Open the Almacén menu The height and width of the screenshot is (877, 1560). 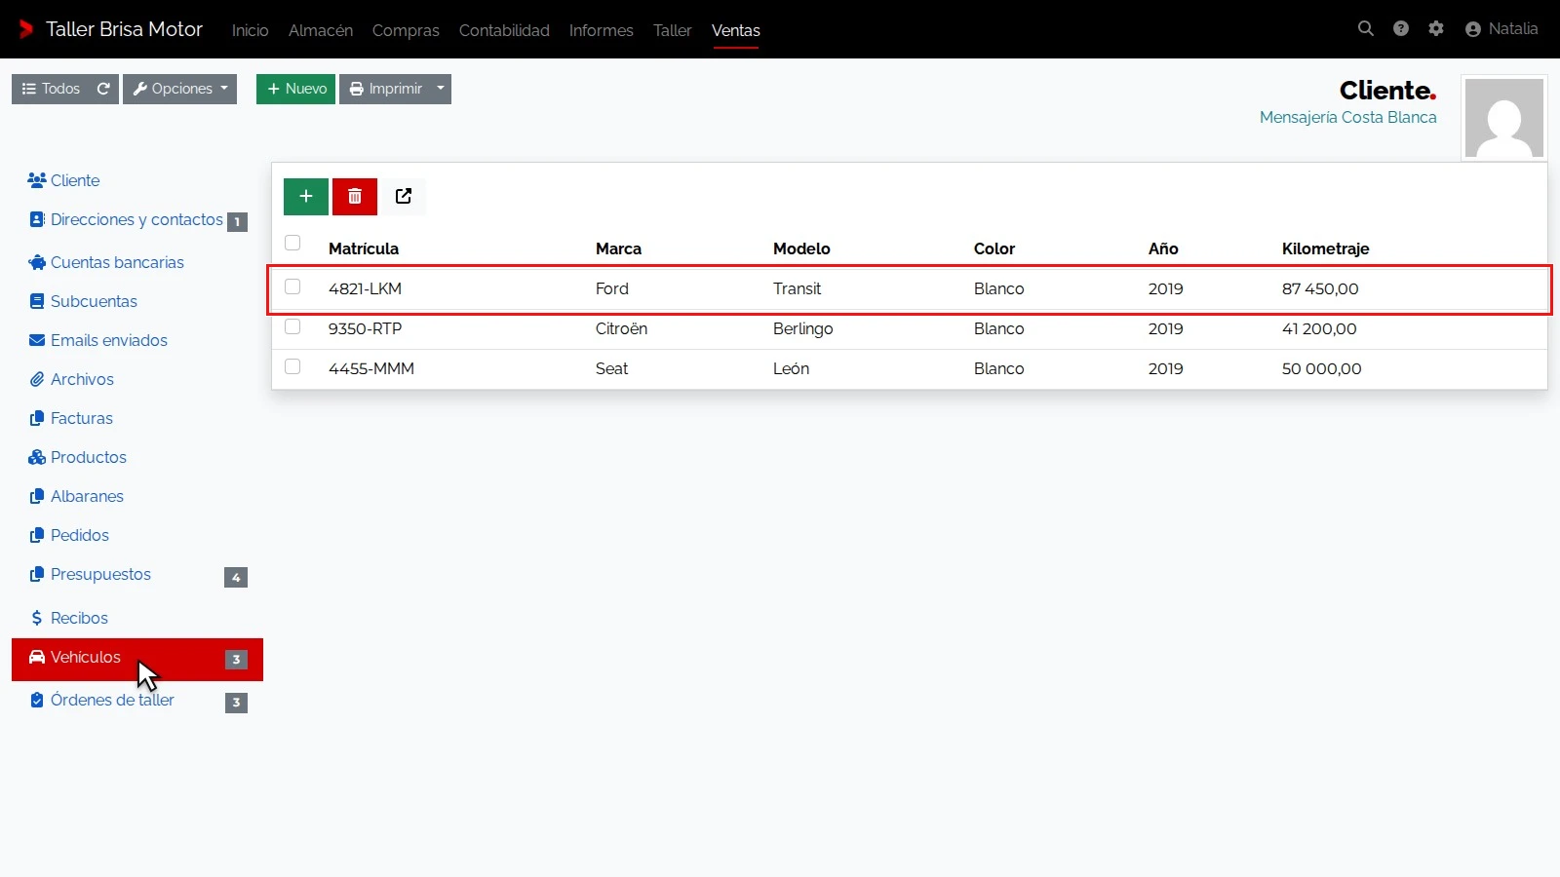pyautogui.click(x=321, y=30)
